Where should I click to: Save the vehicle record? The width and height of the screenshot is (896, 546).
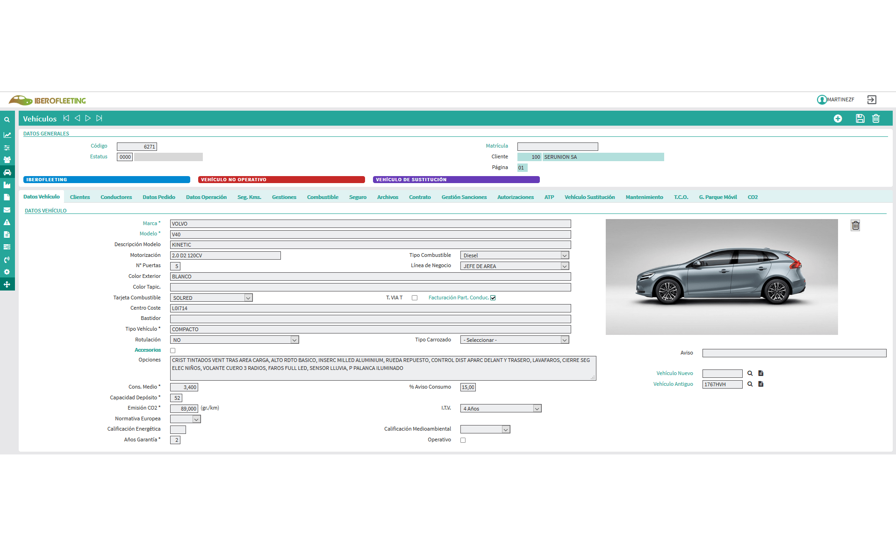click(x=860, y=119)
